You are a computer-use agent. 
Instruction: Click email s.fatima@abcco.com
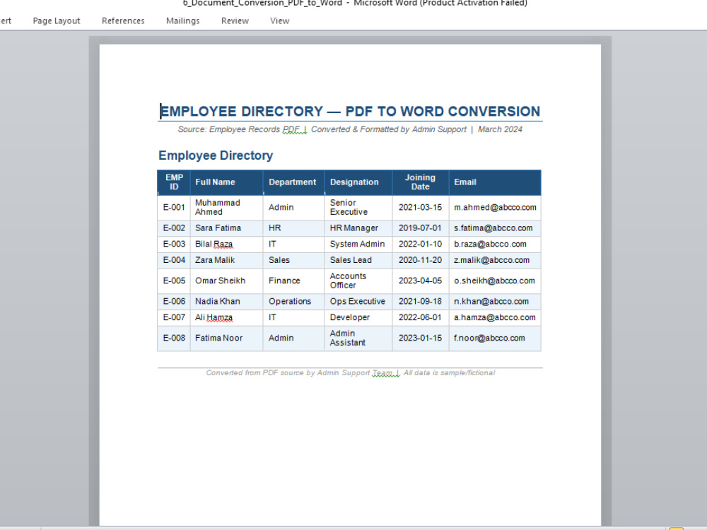493,228
